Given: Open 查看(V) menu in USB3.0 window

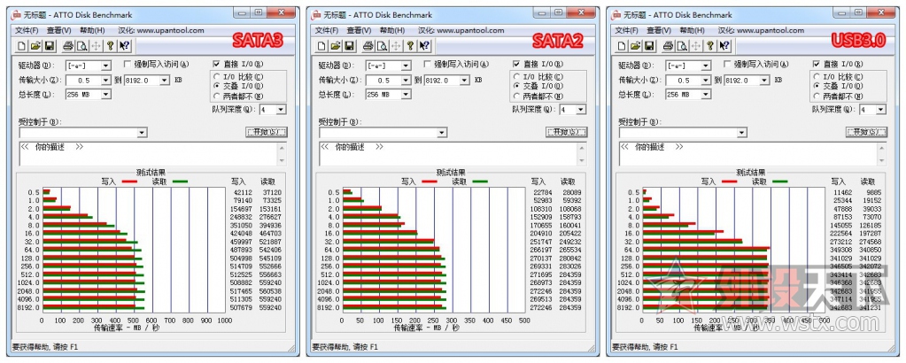Looking at the screenshot, I should (x=659, y=31).
